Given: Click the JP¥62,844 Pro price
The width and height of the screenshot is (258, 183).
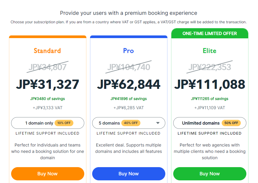Looking at the screenshot, I should pos(128,84).
